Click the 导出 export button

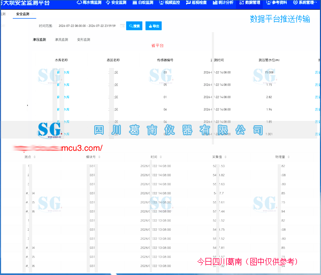coord(154,26)
